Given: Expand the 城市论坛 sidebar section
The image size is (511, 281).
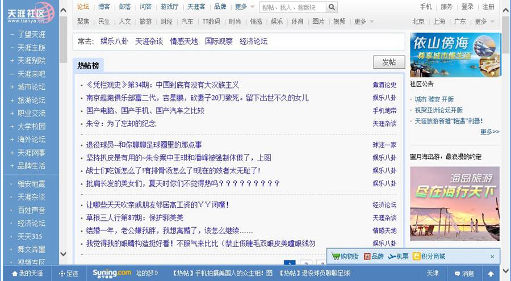Looking at the screenshot, I should [12, 87].
